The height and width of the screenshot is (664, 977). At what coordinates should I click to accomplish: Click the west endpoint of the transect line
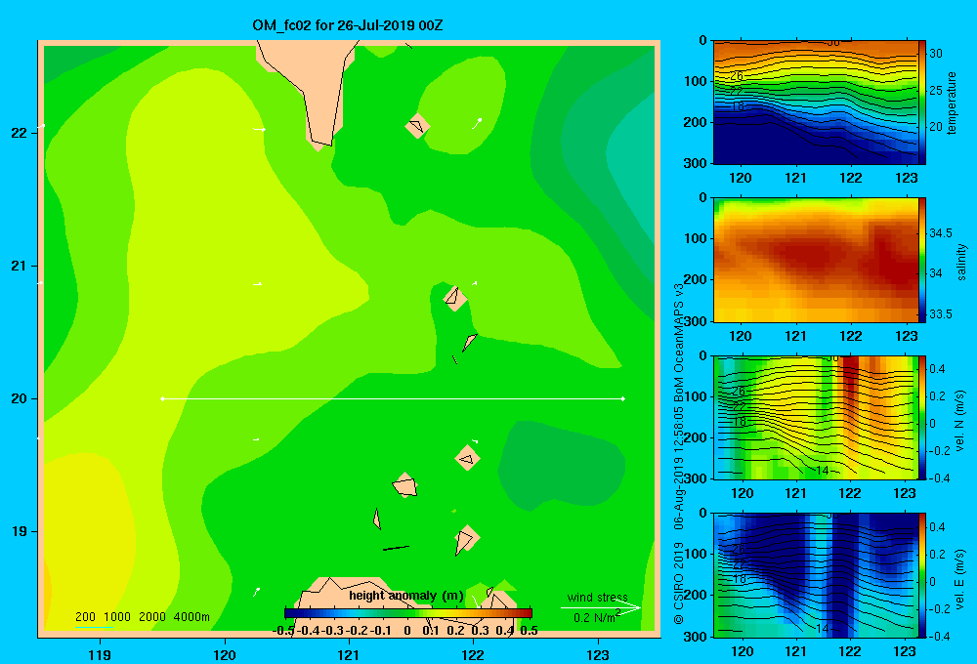[162, 398]
